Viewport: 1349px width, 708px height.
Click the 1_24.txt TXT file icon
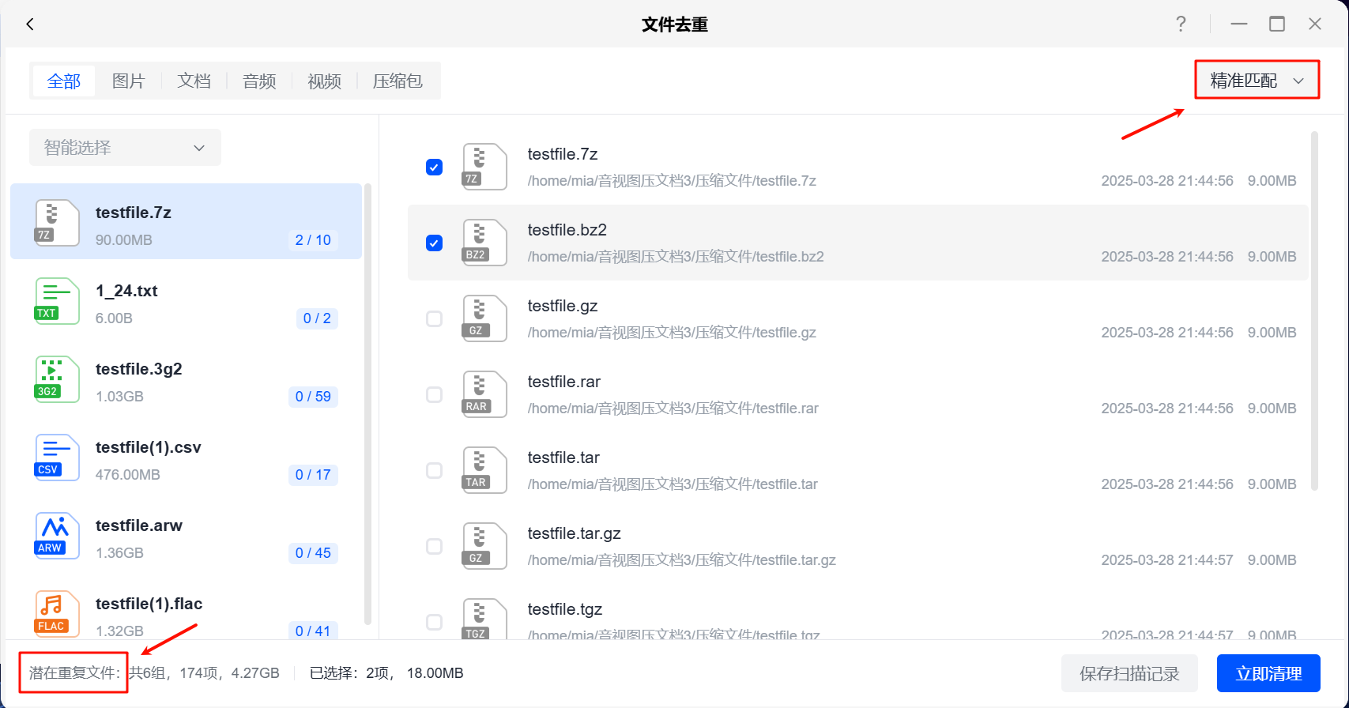point(57,301)
